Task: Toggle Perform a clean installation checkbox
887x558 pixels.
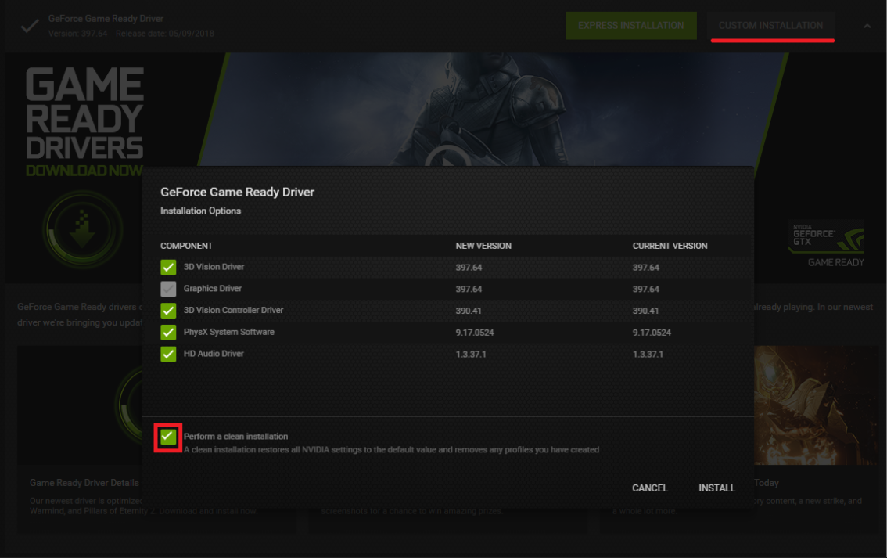Action: pos(168,437)
